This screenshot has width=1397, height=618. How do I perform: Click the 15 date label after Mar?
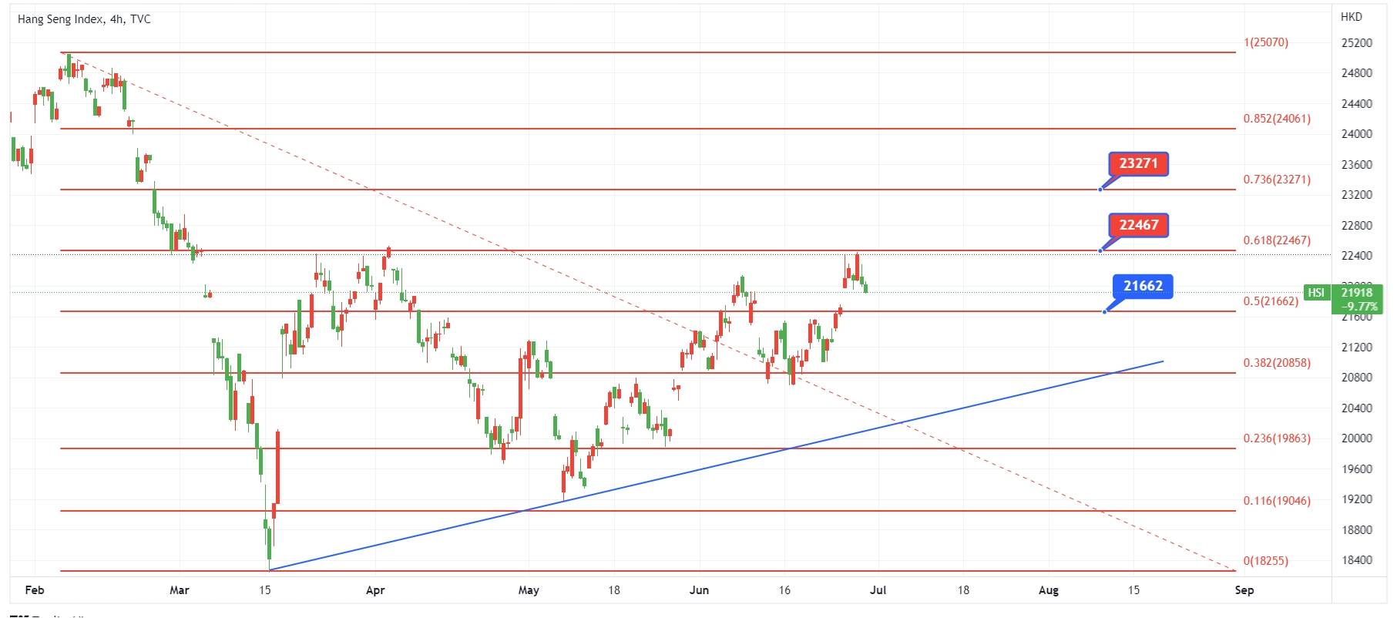tap(264, 590)
